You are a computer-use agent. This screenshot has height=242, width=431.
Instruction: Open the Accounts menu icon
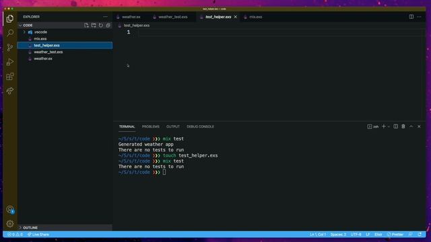[10, 210]
